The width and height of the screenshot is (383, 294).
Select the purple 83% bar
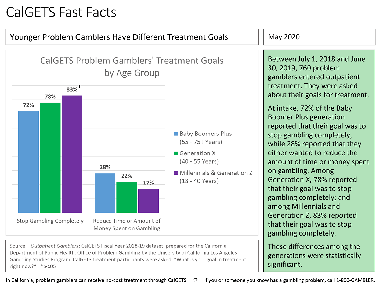(x=72, y=154)
